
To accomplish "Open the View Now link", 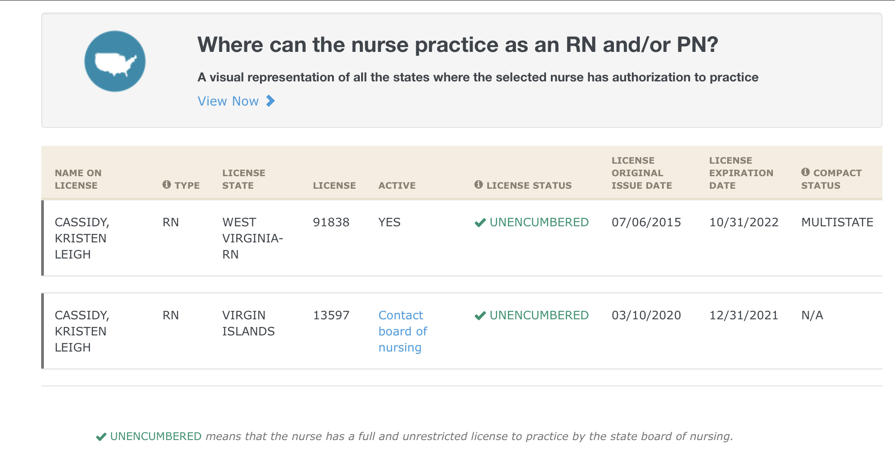I will click(228, 102).
